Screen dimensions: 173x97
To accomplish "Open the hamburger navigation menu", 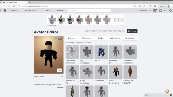I will [x=1, y=11].
